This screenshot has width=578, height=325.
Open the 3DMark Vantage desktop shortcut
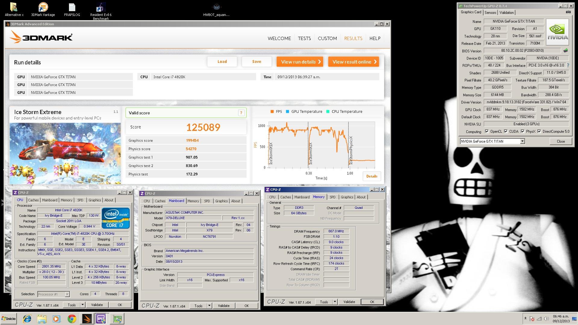coord(43,9)
